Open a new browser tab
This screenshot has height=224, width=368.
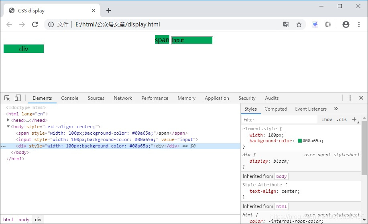pos(109,10)
